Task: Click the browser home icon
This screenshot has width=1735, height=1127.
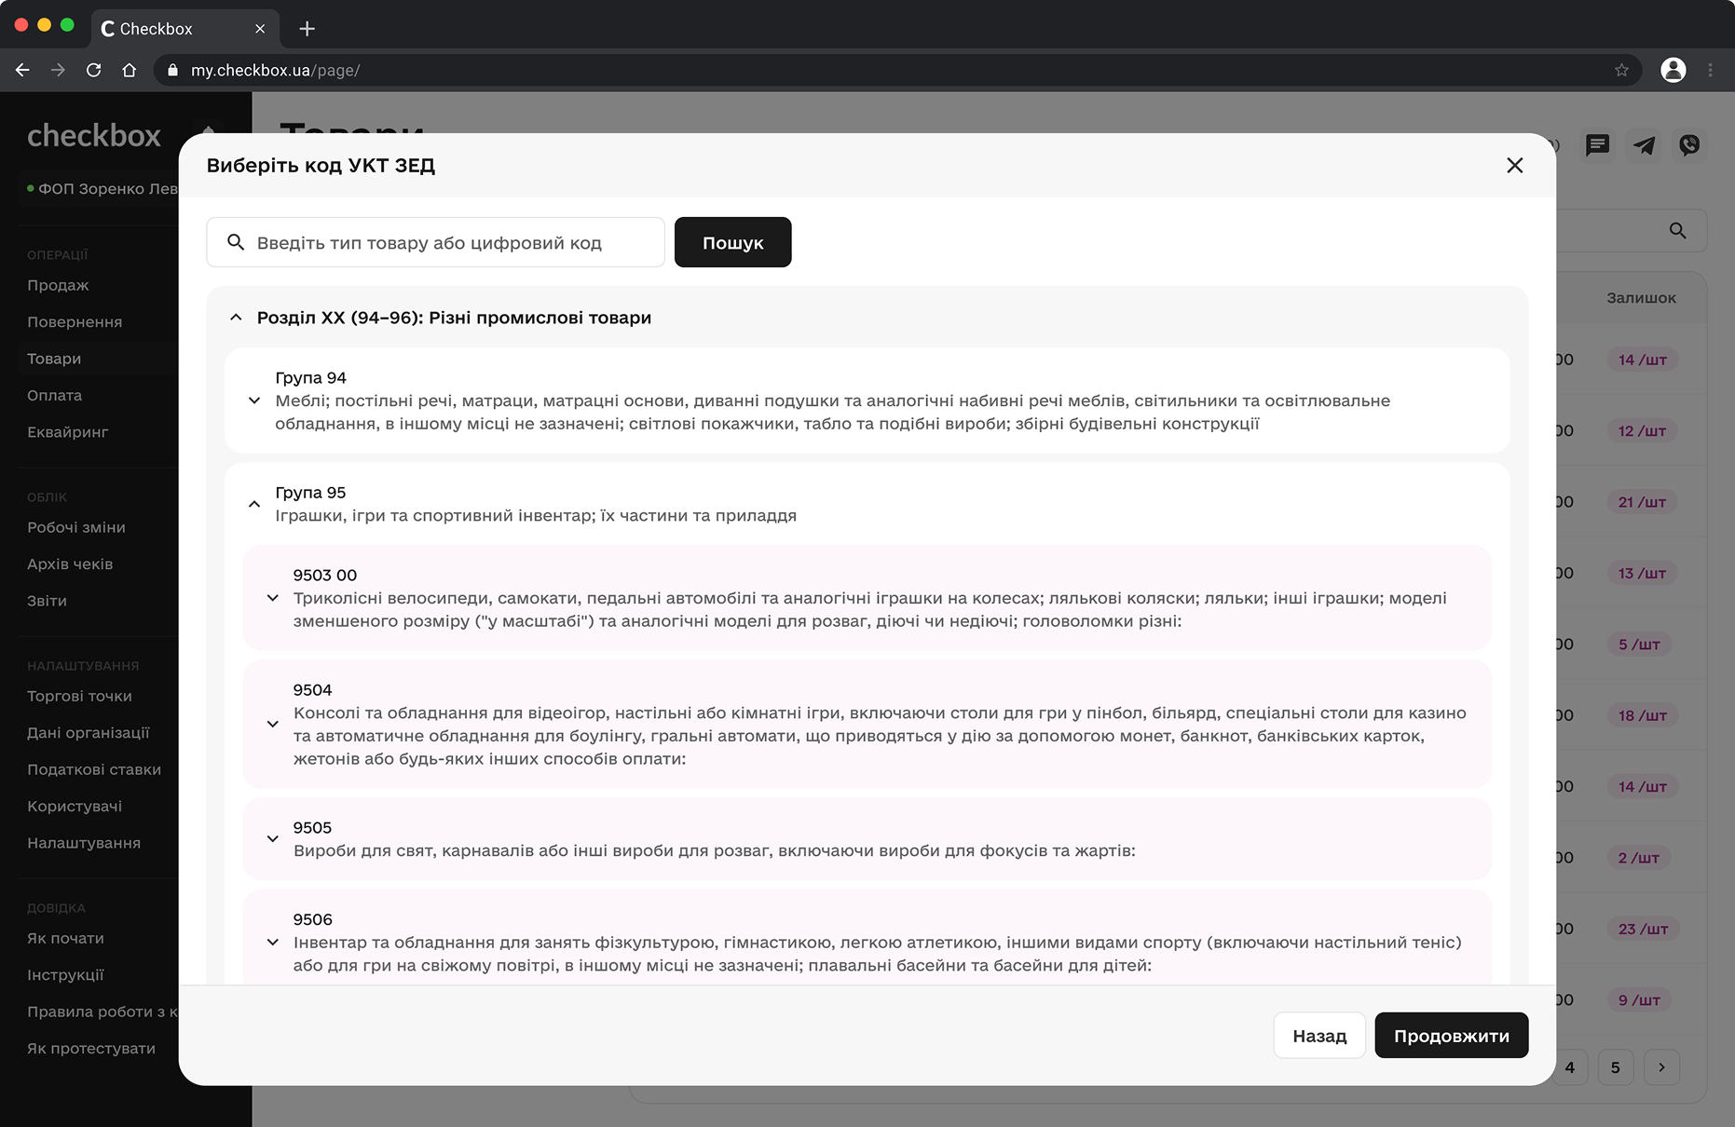Action: [x=130, y=70]
